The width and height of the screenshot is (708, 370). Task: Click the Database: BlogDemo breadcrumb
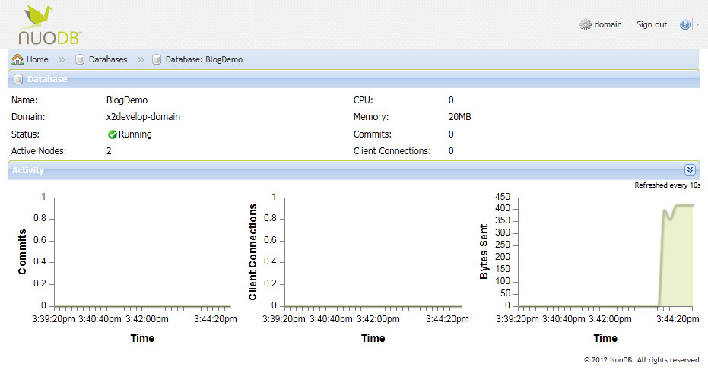click(204, 59)
